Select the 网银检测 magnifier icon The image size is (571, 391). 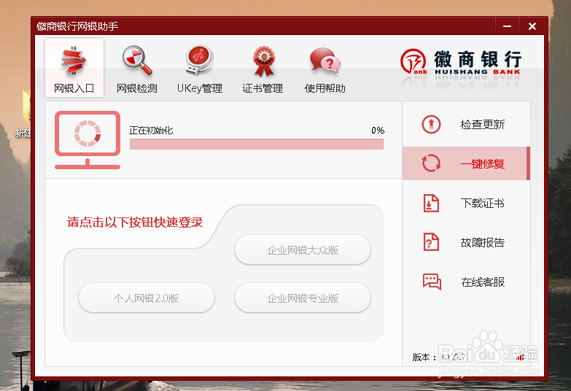[137, 61]
